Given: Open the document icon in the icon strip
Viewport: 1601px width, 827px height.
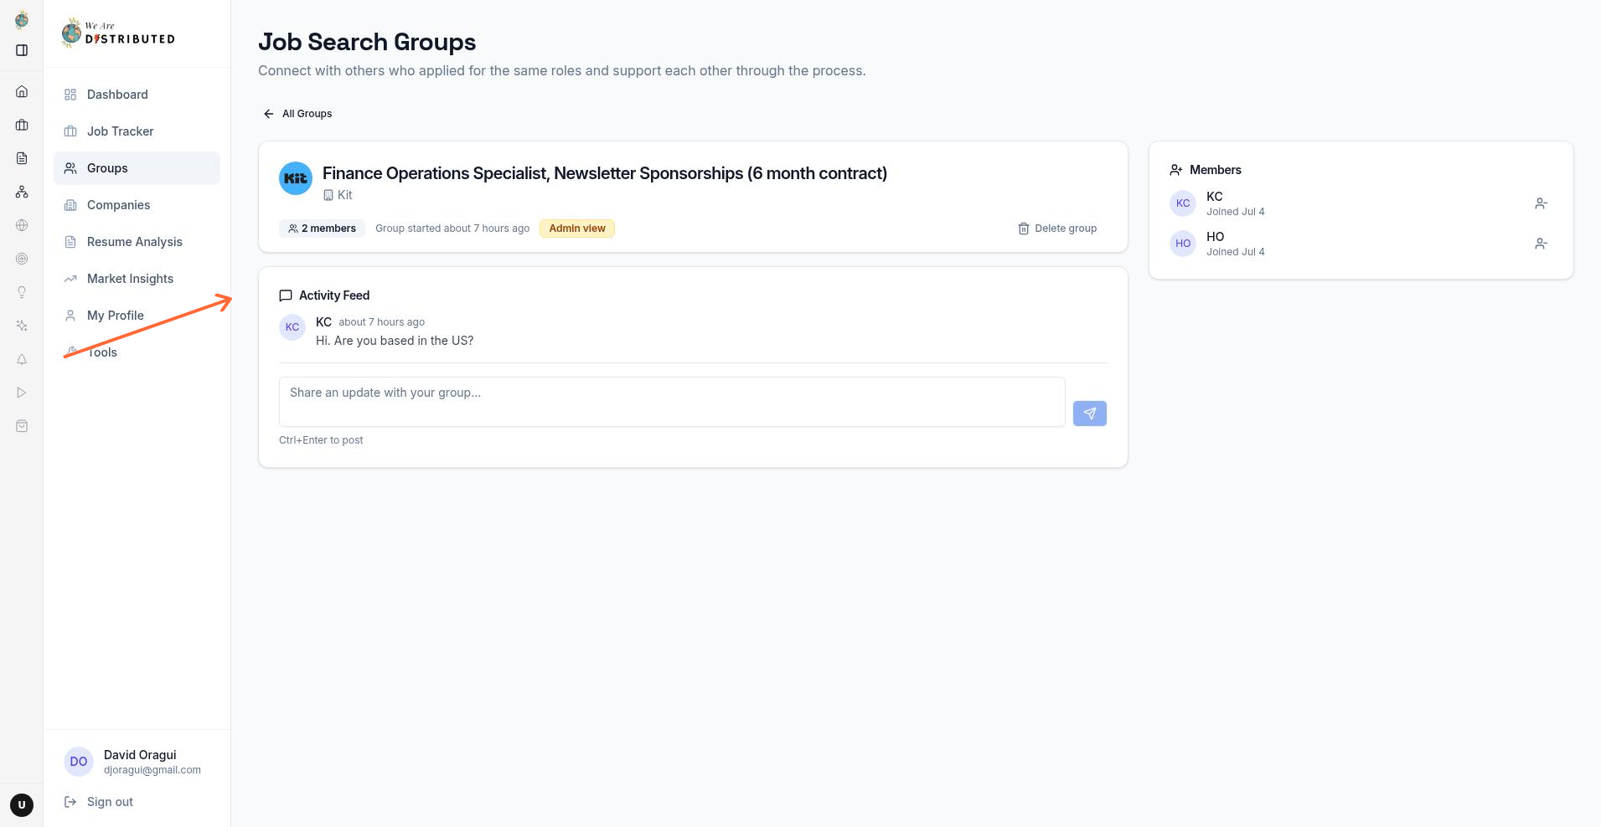Looking at the screenshot, I should click(22, 158).
